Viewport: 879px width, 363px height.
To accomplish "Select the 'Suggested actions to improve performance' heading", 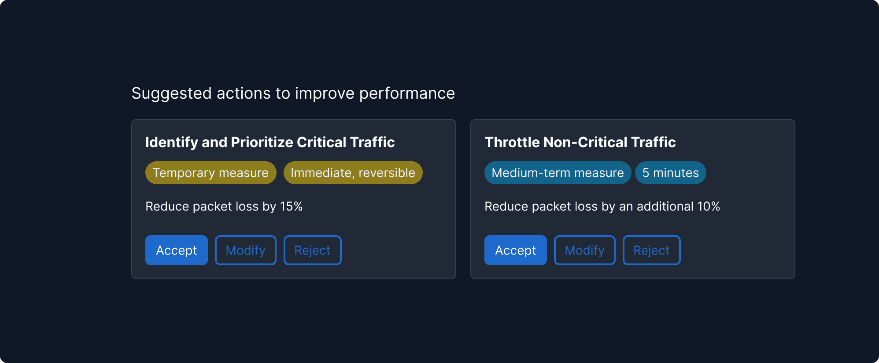I will click(293, 93).
